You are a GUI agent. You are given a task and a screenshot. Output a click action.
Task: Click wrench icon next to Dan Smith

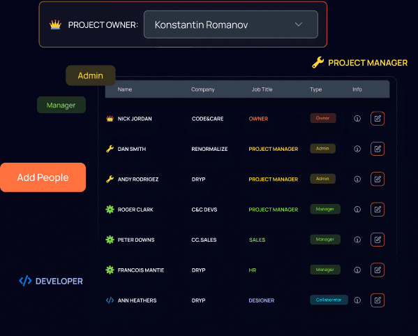point(110,149)
